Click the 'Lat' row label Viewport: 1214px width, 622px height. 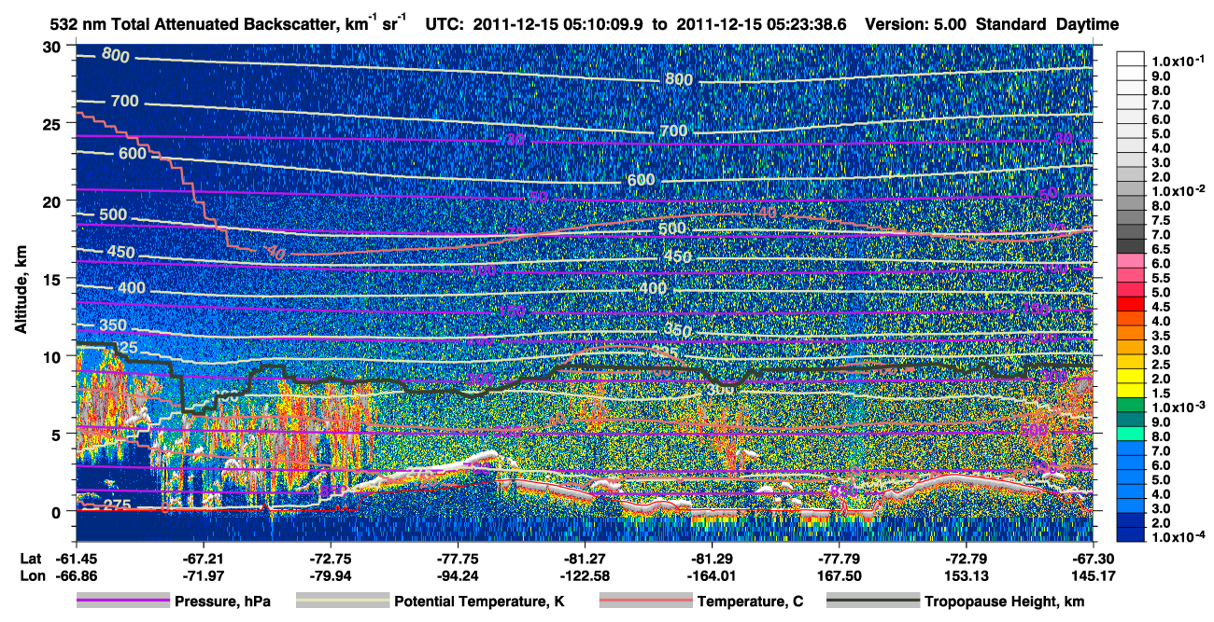point(30,559)
